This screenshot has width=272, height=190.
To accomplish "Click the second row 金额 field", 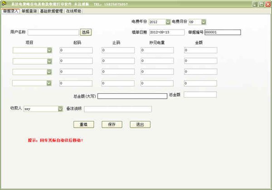I will pos(200,61).
